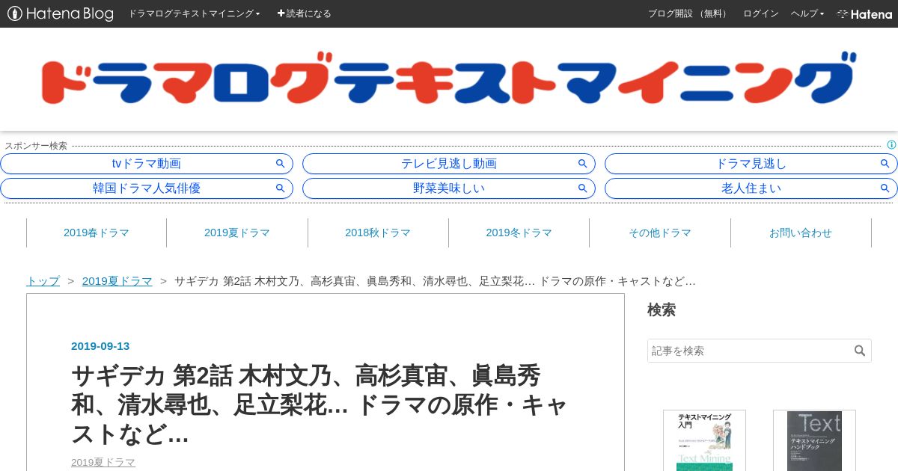The image size is (898, 471).
Task: Click the 2019-09-13 post date link
Action: click(100, 346)
